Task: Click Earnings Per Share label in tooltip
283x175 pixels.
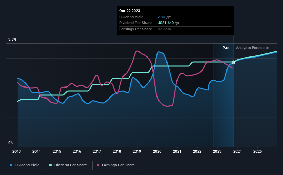Action: (x=135, y=29)
